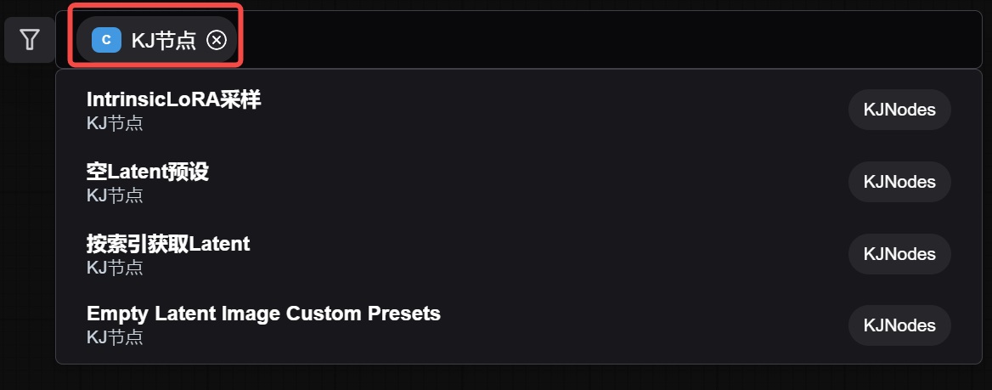Viewport: 992px width, 390px height.
Task: Click KJ节点 subtitle under Empty Latent Image
Action: pyautogui.click(x=115, y=337)
